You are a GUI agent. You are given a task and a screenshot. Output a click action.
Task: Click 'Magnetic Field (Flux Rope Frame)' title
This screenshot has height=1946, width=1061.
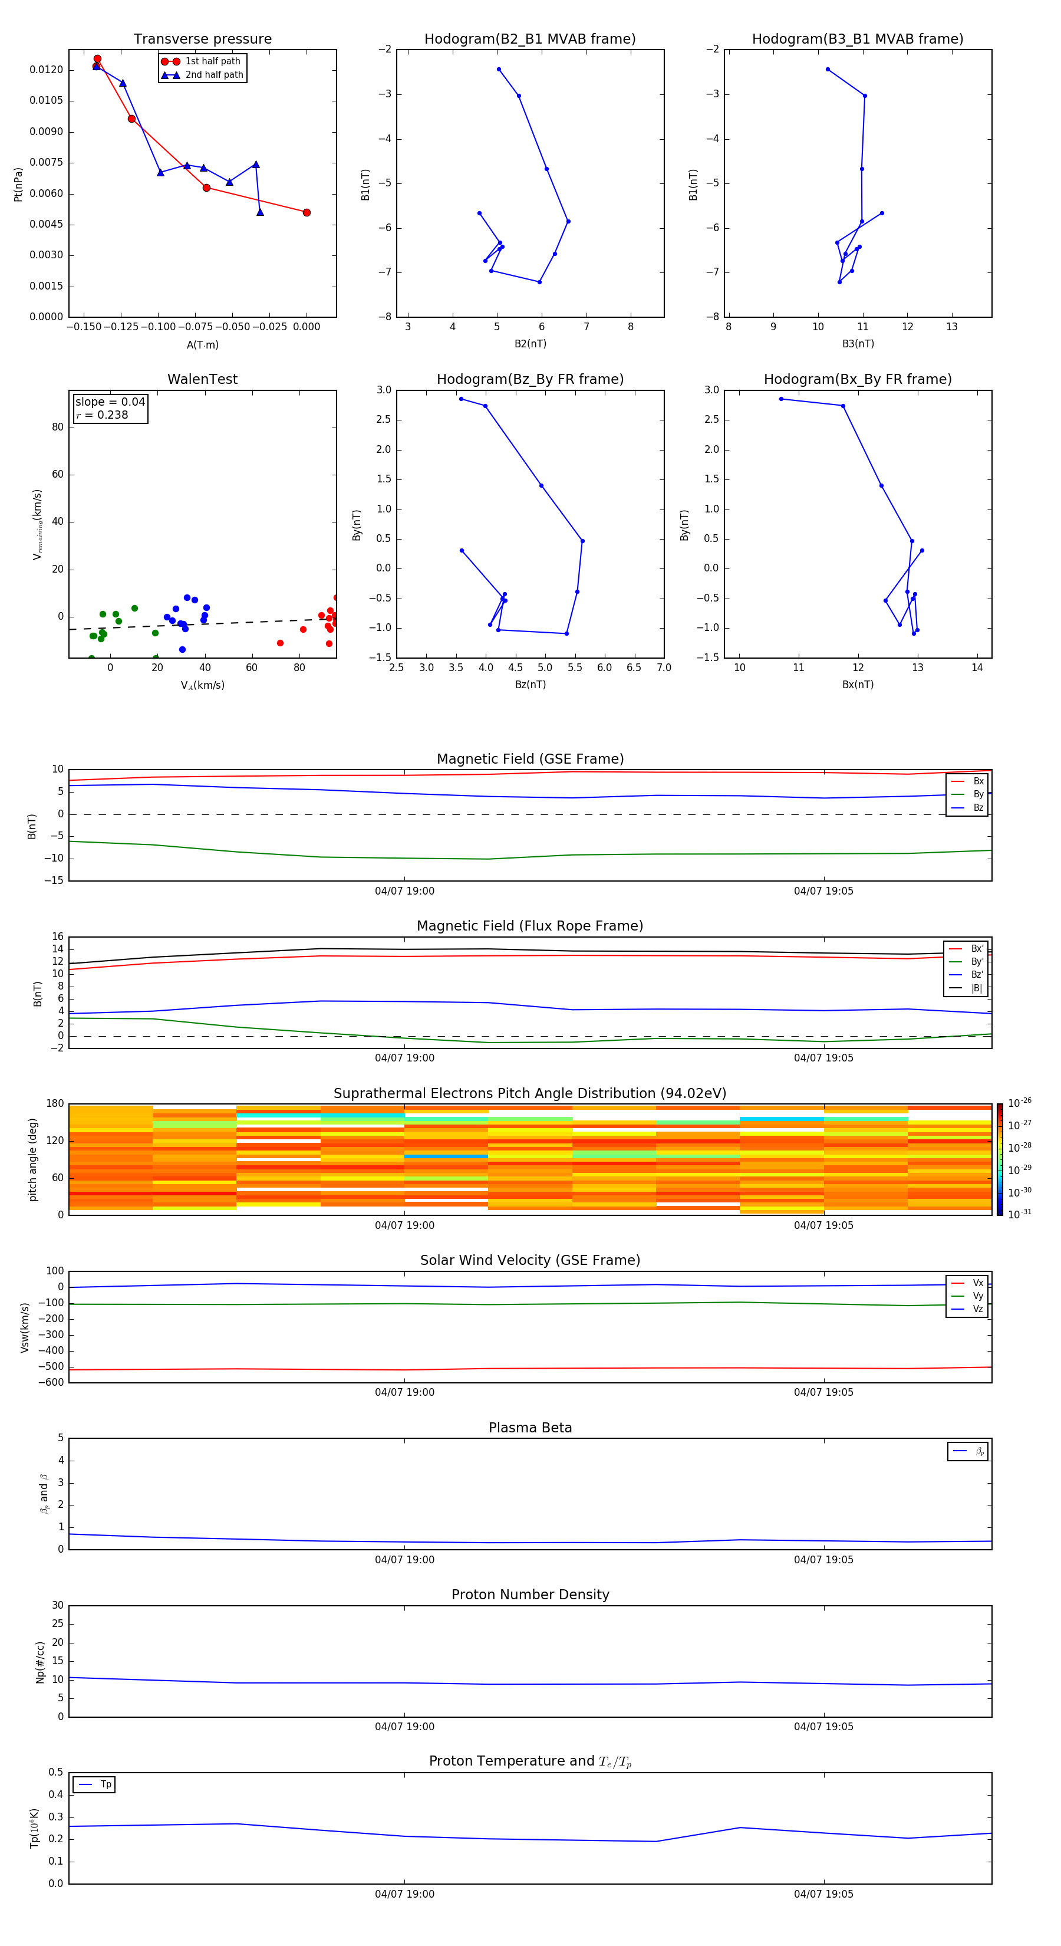pyautogui.click(x=530, y=926)
